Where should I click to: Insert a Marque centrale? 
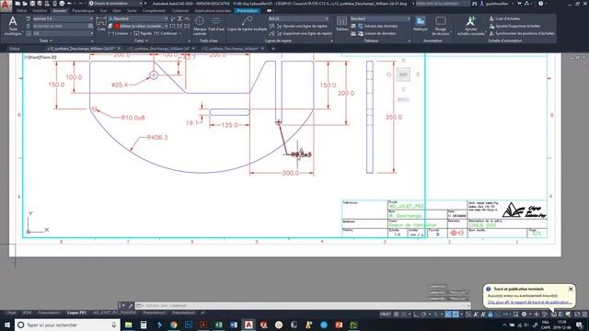click(200, 26)
